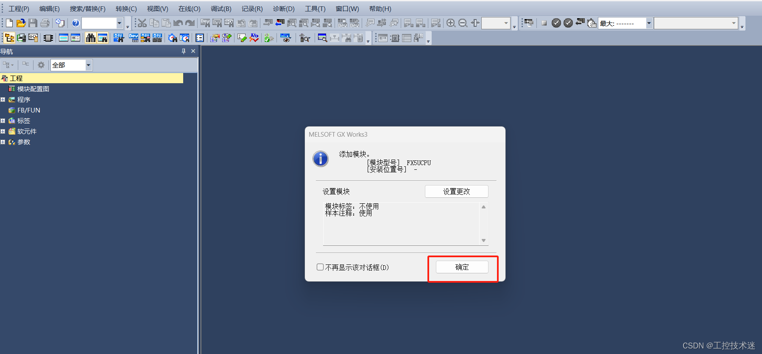Viewport: 762px width, 354px height.
Task: Open help via the blue question mark icon
Action: click(x=75, y=23)
